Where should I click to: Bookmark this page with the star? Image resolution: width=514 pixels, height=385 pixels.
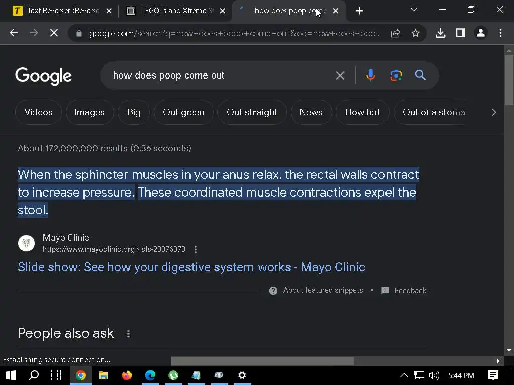(x=415, y=33)
